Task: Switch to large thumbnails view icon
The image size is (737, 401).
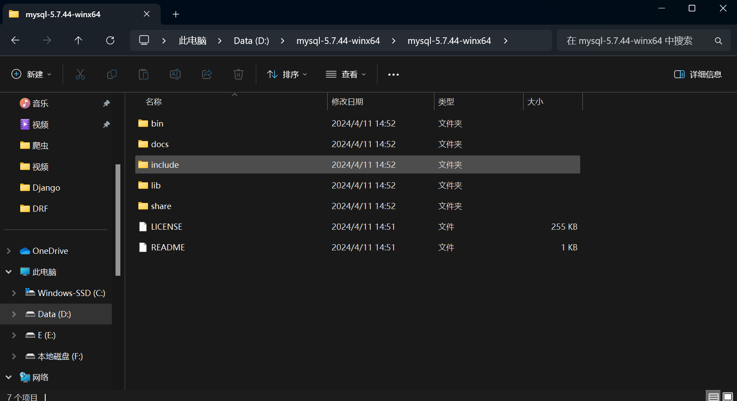Action: (x=728, y=397)
